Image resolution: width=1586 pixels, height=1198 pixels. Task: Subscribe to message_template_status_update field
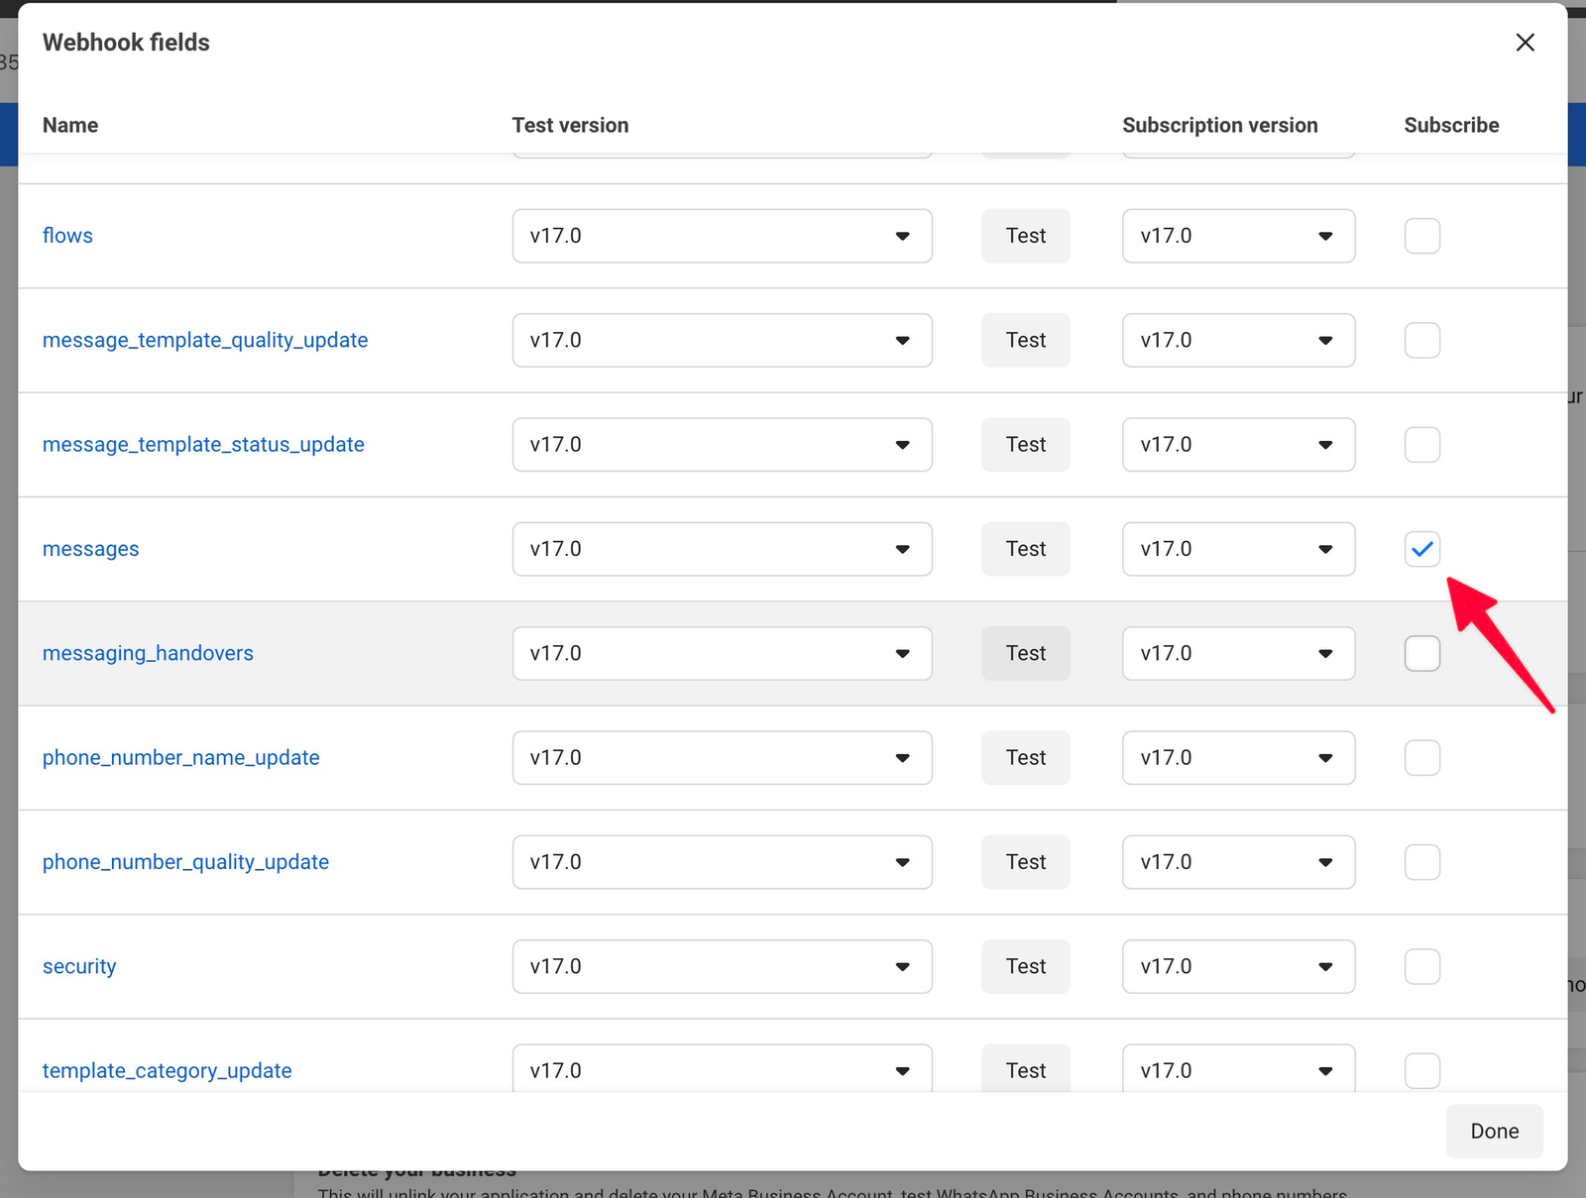click(1421, 445)
